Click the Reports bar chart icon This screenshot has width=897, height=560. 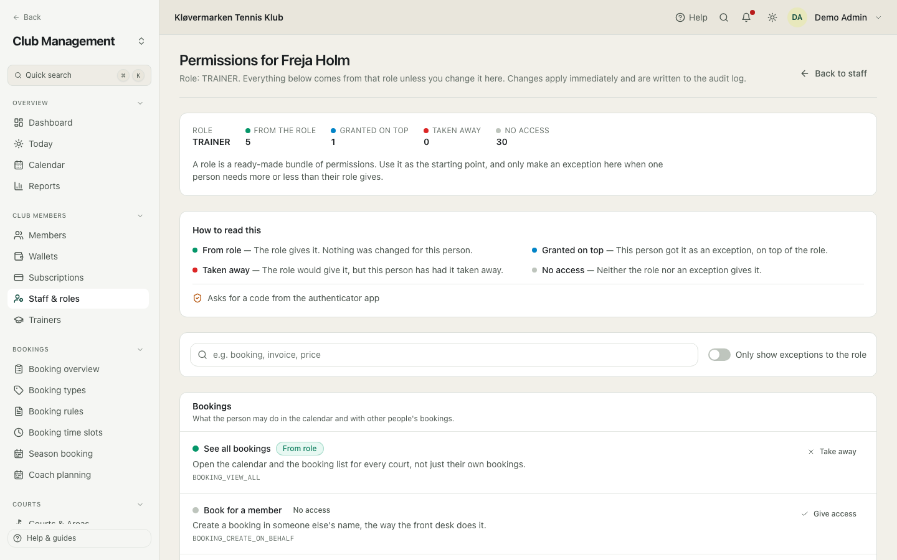(19, 186)
